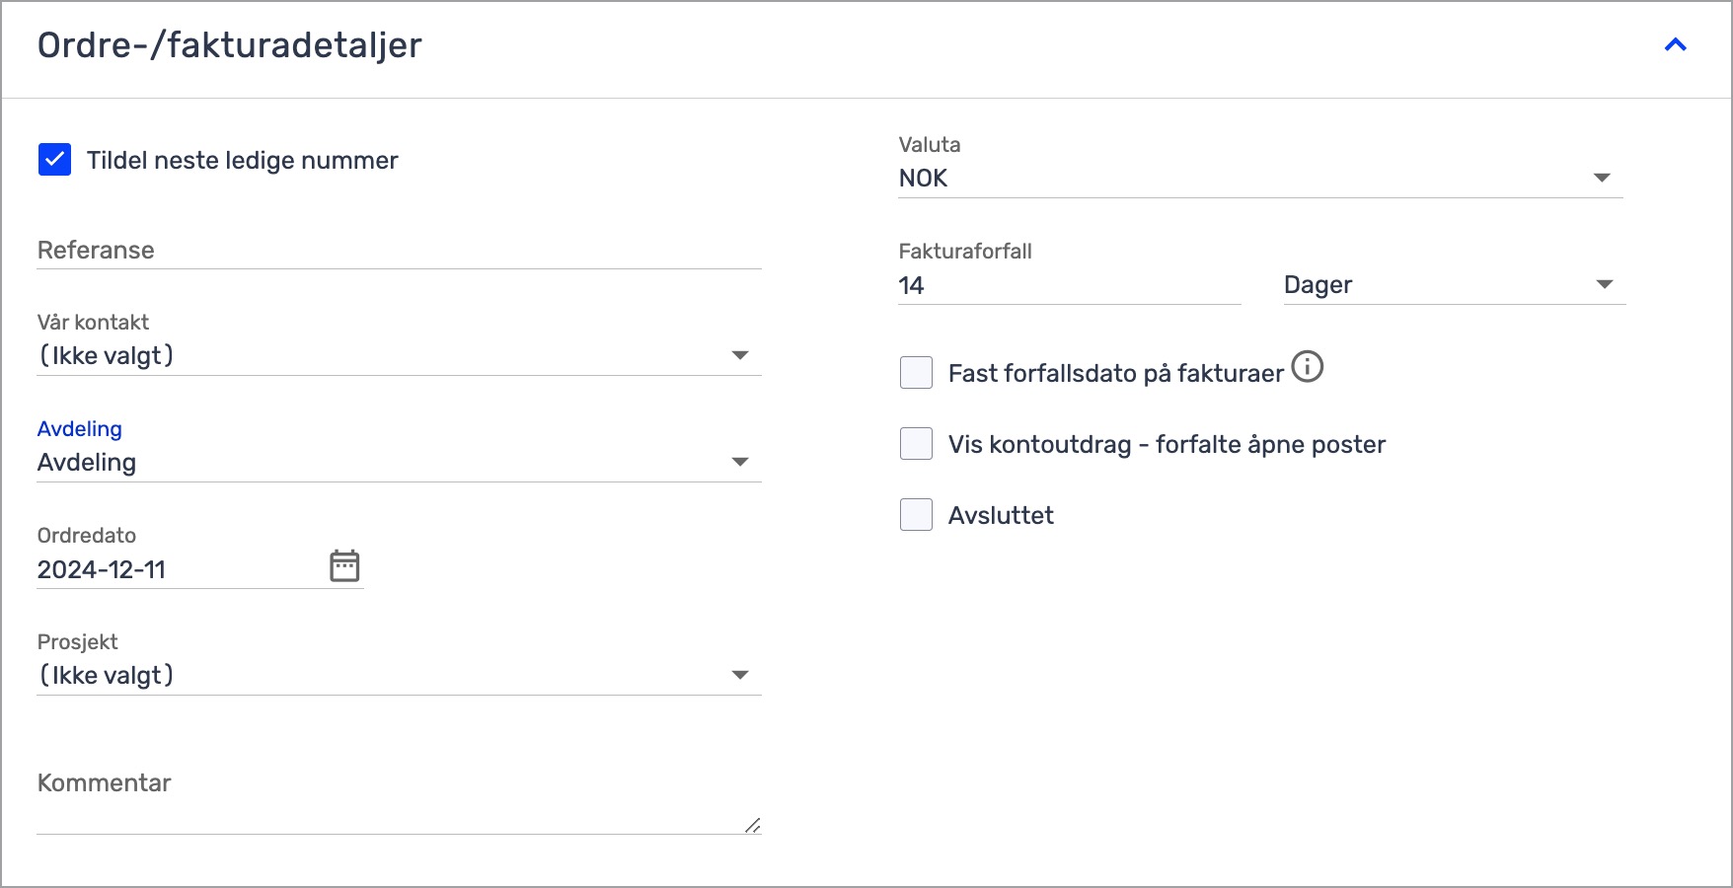
Task: Click the Kommentar text area
Action: pyautogui.click(x=399, y=799)
